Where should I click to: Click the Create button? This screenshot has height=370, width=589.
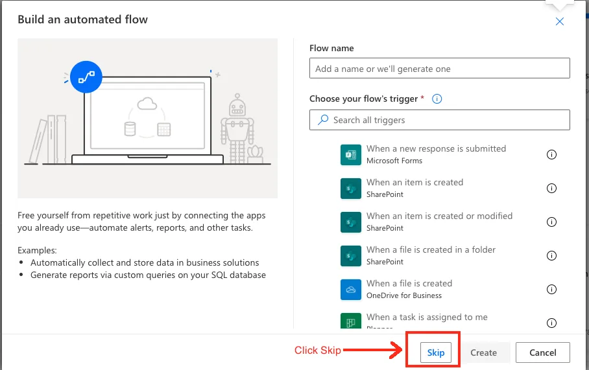tap(483, 353)
